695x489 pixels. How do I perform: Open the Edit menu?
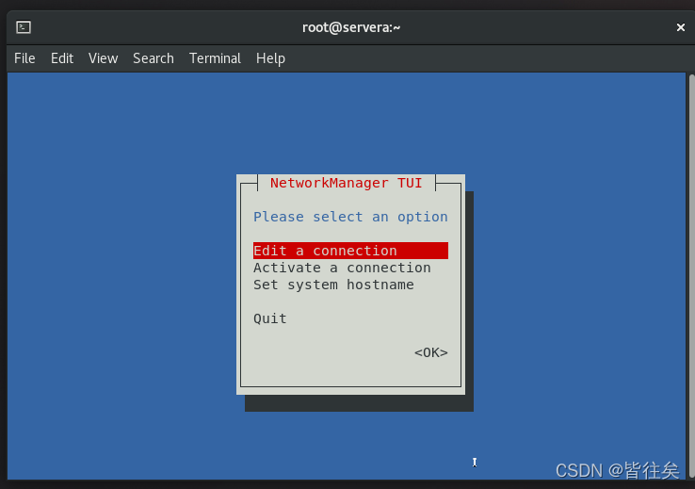(x=62, y=58)
